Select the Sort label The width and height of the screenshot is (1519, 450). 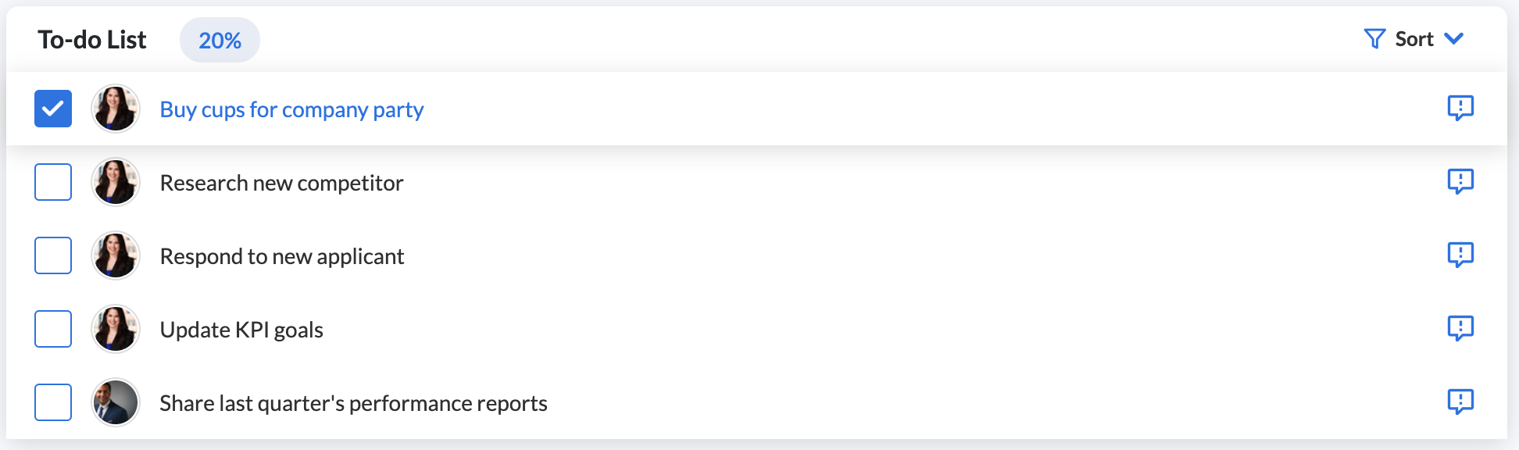[1413, 37]
